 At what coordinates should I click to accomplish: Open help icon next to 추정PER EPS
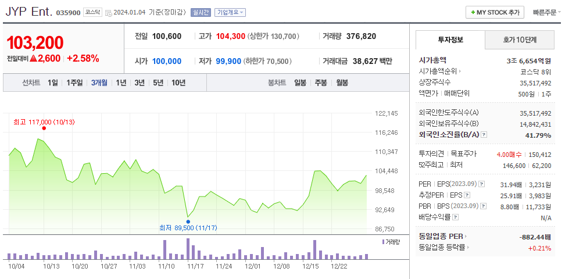[467, 195]
